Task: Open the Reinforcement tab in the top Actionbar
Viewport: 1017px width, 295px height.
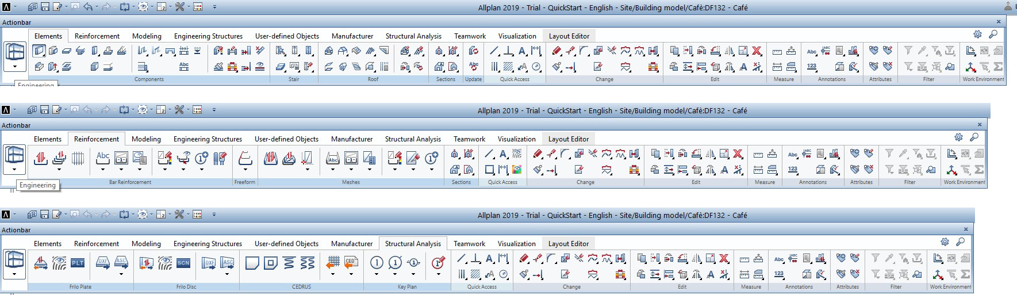Action: point(97,36)
